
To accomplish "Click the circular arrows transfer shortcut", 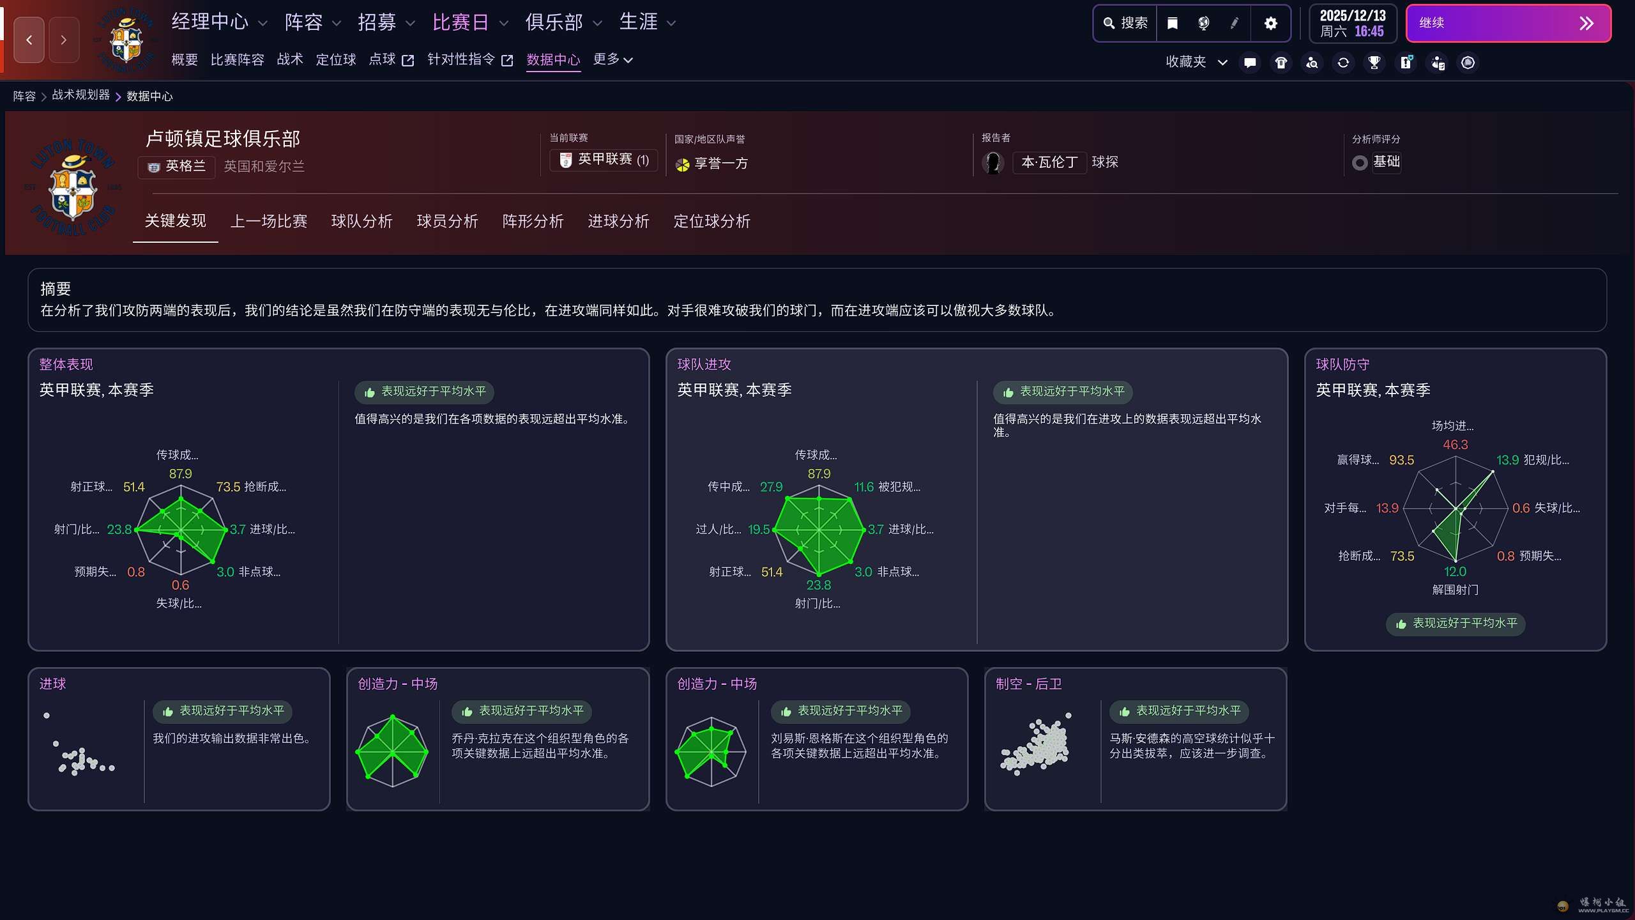I will [1343, 63].
